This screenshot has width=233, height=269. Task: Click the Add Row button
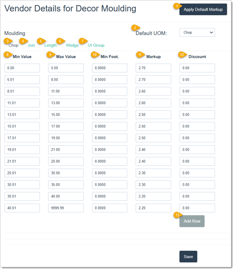(192, 221)
